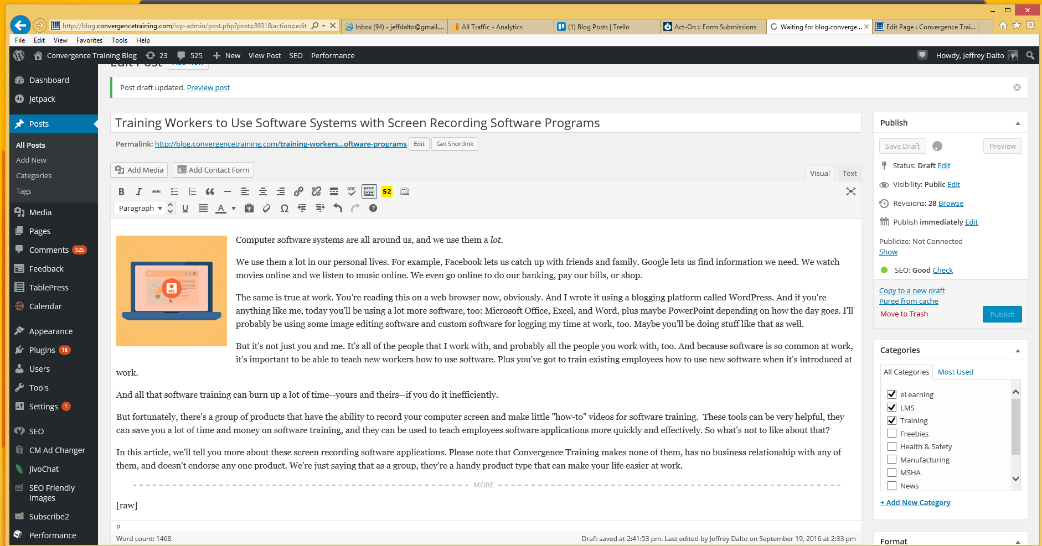Click the Publish button
Image resolution: width=1042 pixels, height=546 pixels.
pyautogui.click(x=1002, y=314)
